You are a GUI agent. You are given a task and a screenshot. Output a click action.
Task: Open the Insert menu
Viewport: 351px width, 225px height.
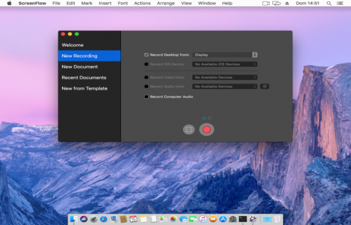tap(105, 3)
